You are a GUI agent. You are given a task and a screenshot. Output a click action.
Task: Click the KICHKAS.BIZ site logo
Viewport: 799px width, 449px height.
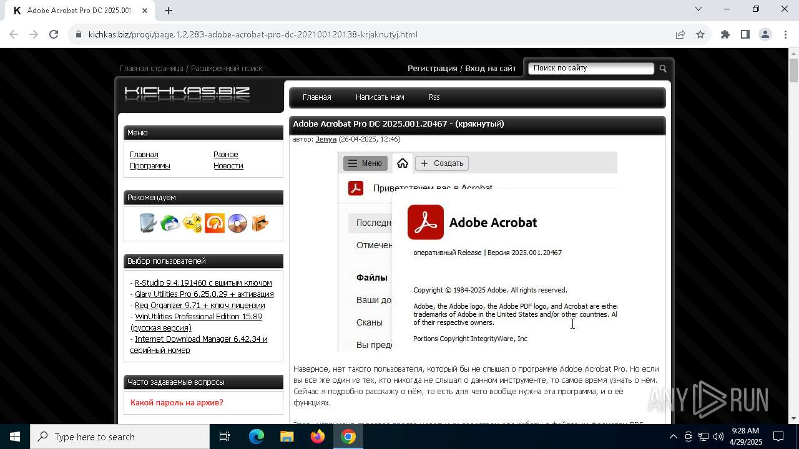click(187, 94)
